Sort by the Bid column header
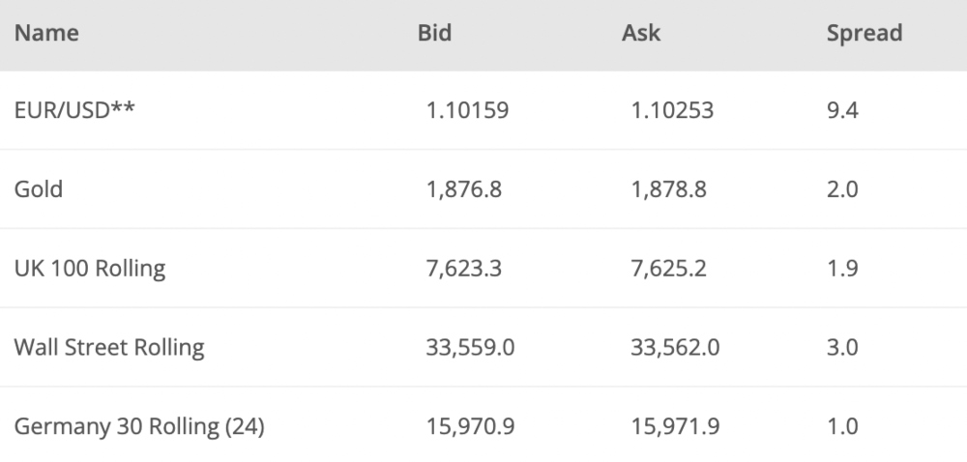Viewport: 967px width, 462px height. point(434,33)
